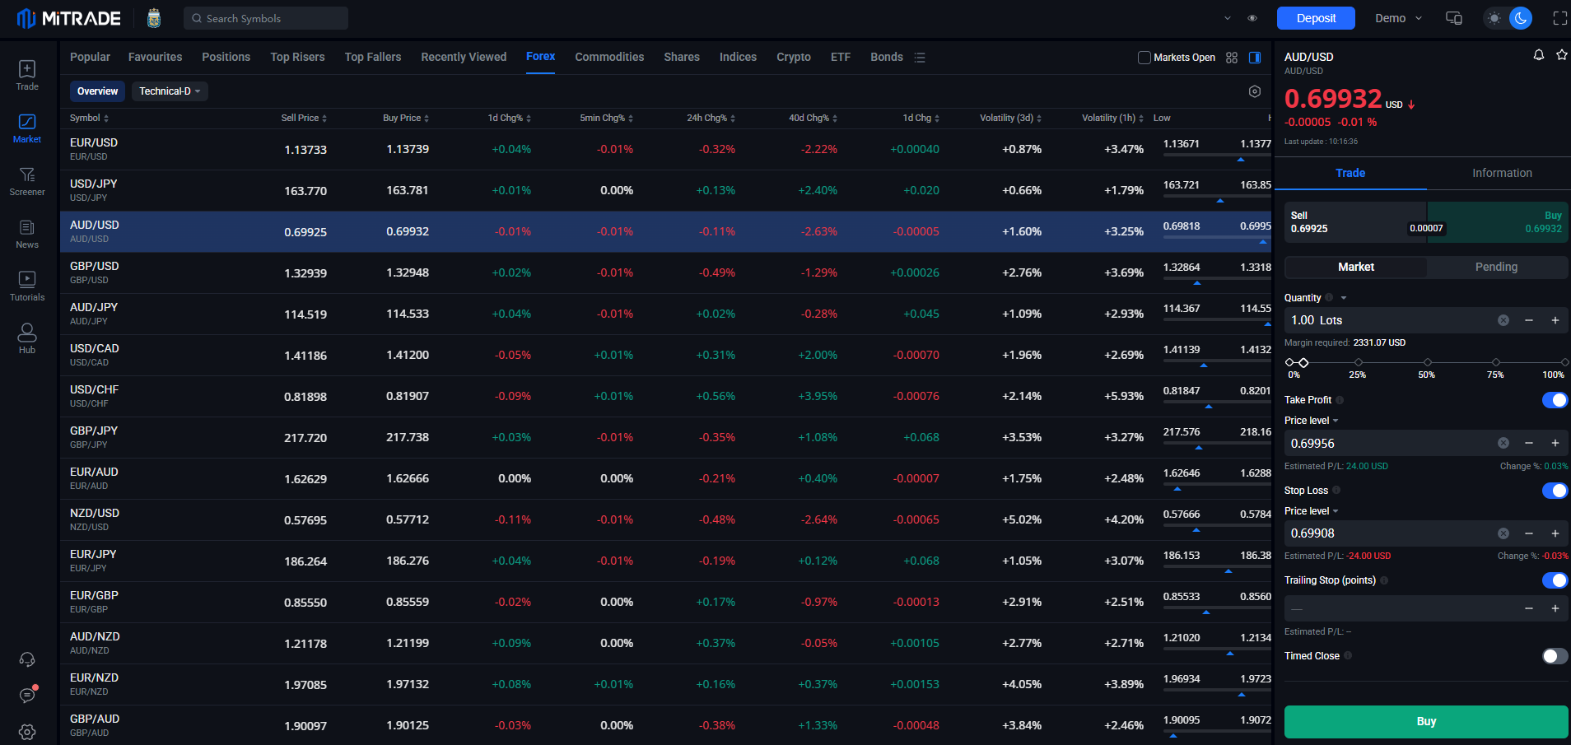Set margin slider to 100%
The height and width of the screenshot is (745, 1571).
coord(1564,362)
